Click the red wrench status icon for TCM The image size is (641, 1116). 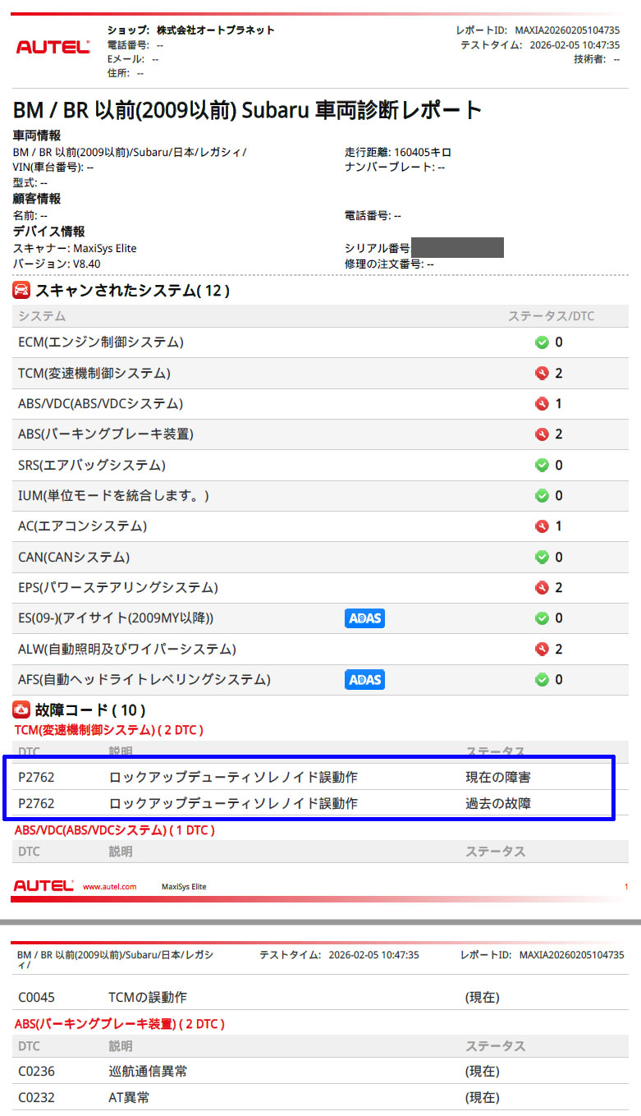point(542,373)
